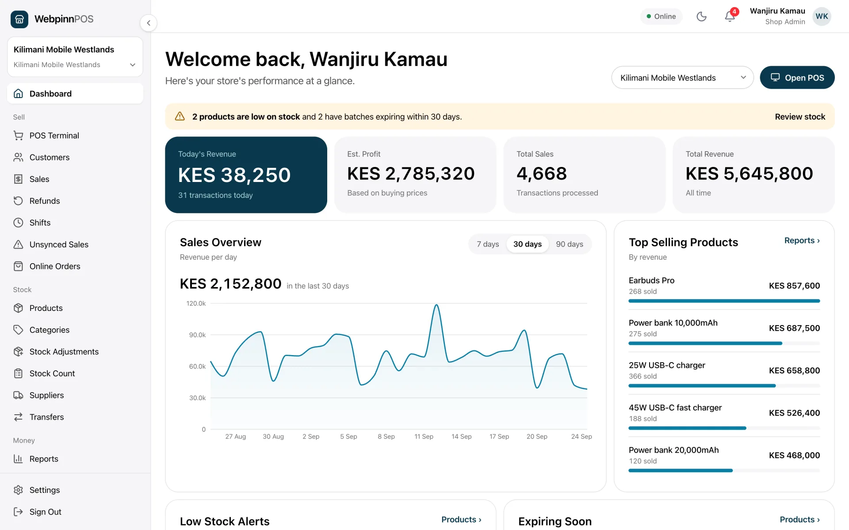Click the Refunds undo-arrow icon
849x530 pixels.
point(18,201)
